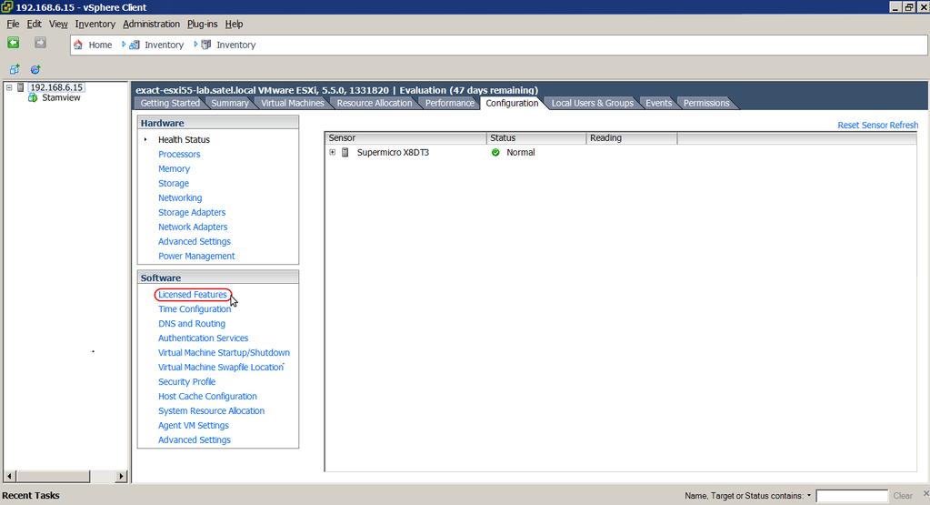Switch to the Virtual Machines tab

click(293, 103)
